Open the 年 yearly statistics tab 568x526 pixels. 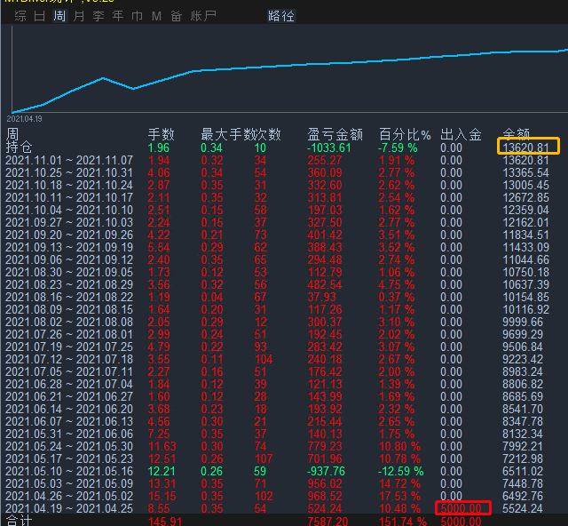(118, 16)
